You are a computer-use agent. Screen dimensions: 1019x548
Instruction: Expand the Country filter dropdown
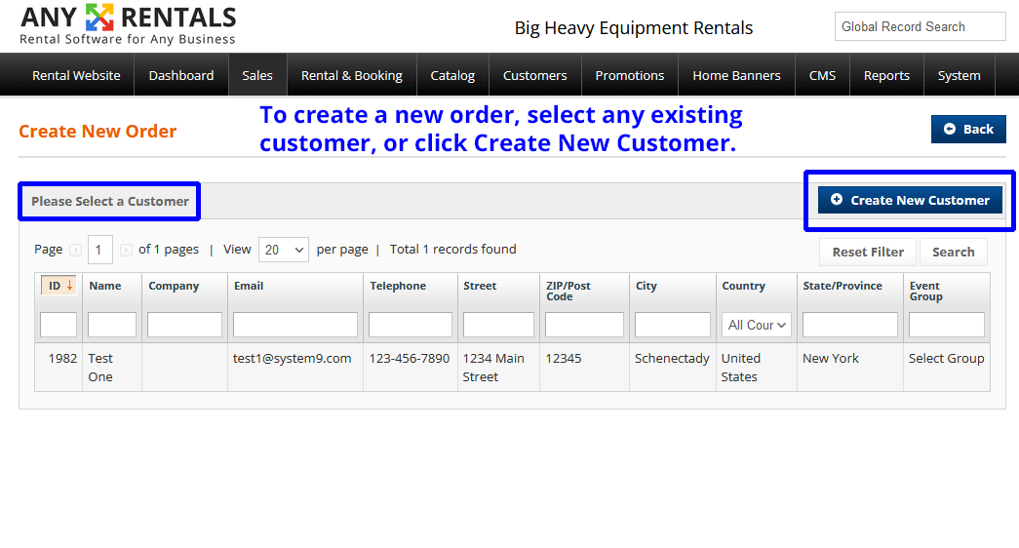757,325
